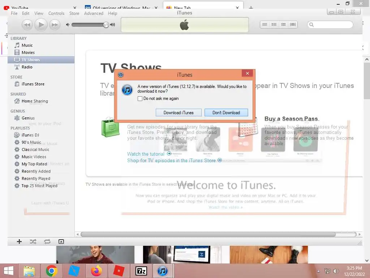Switch to song list view button
The width and height of the screenshot is (370, 278).
point(265,24)
